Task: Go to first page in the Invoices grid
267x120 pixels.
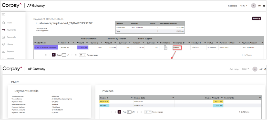Action: 111,112
